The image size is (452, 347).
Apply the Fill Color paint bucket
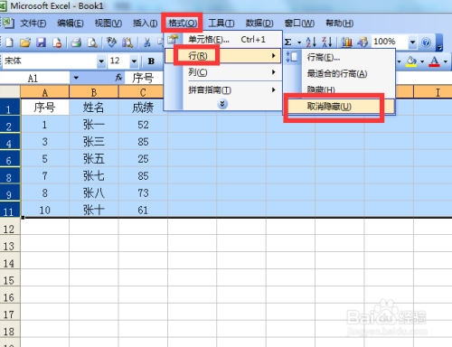tap(411, 61)
